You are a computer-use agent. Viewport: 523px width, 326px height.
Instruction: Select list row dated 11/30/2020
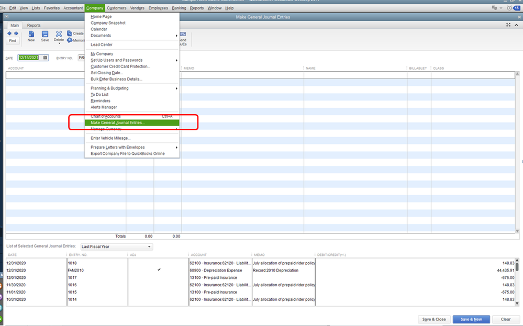pyautogui.click(x=261, y=285)
